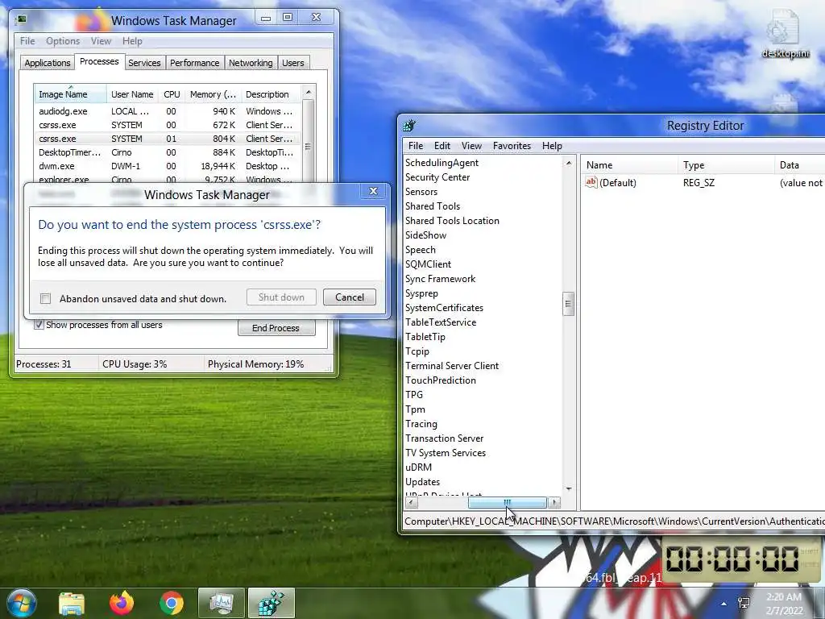This screenshot has height=619, width=825.
Task: Open Registry Editor File menu
Action: coord(415,146)
